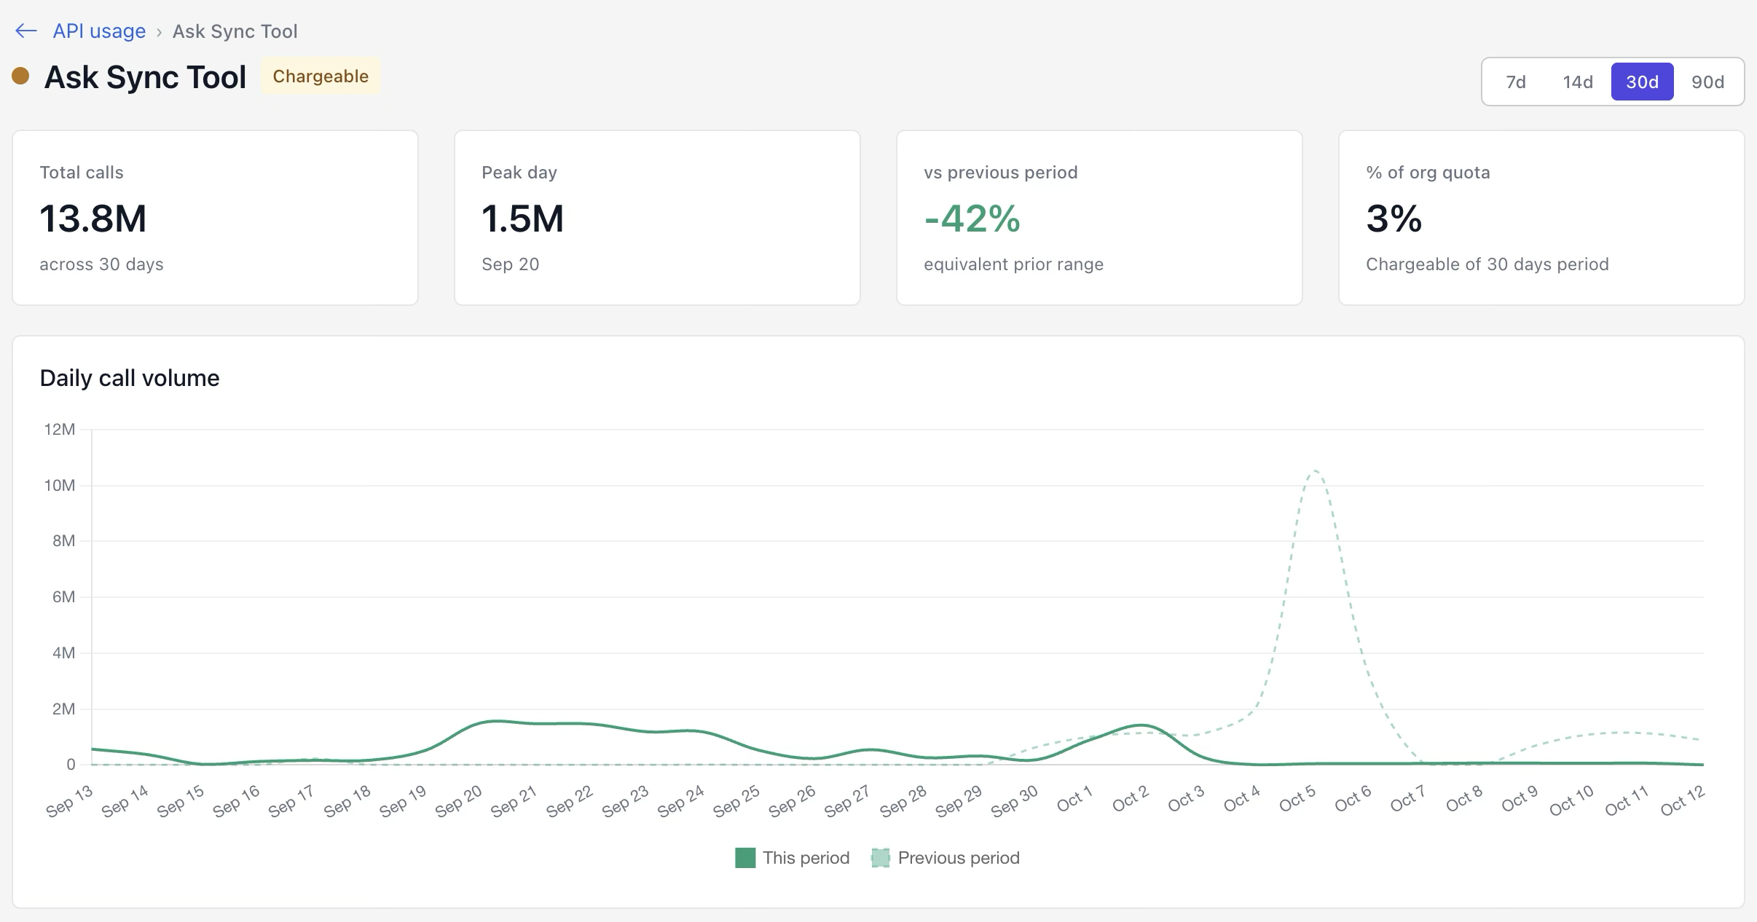
Task: Click the 'across 30 days' caption
Action: pos(101,264)
